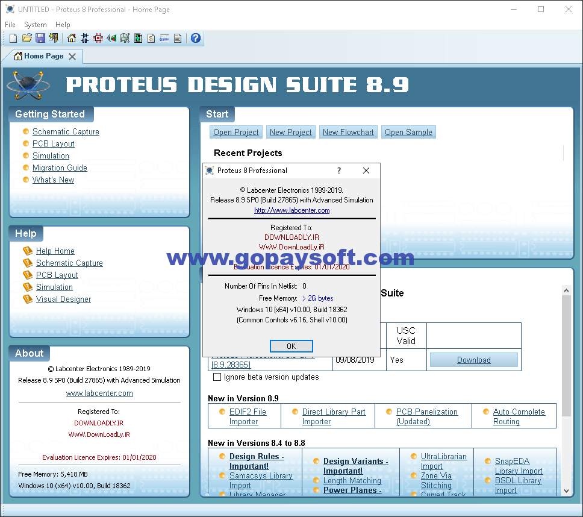
Task: Click the news panel scroll up arrow
Action: click(x=566, y=290)
